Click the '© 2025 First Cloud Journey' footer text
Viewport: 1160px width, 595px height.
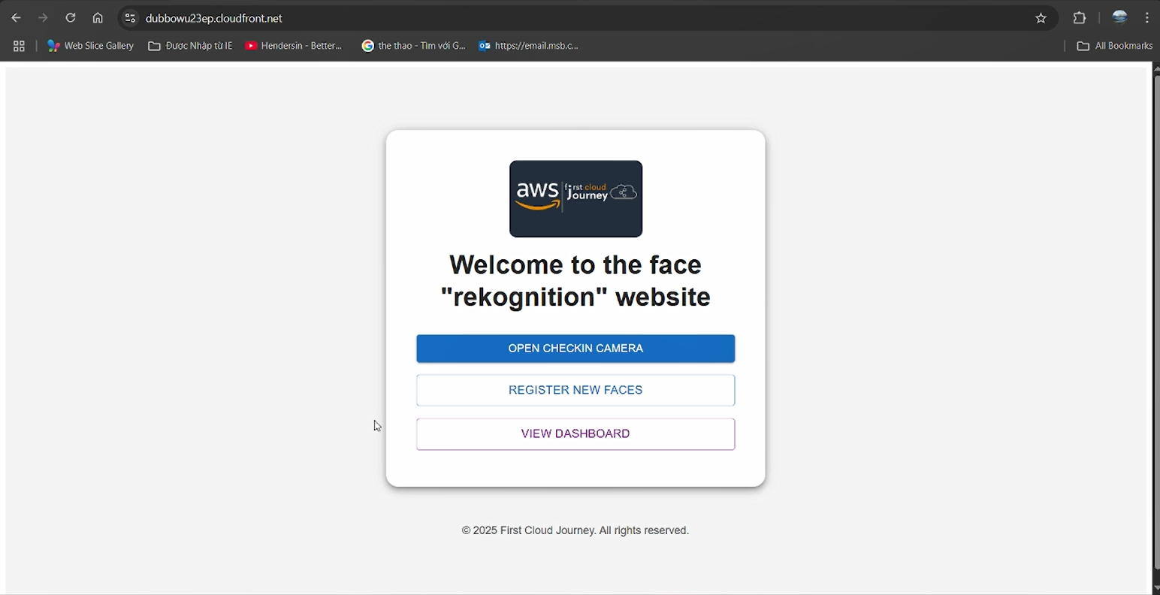click(x=575, y=530)
